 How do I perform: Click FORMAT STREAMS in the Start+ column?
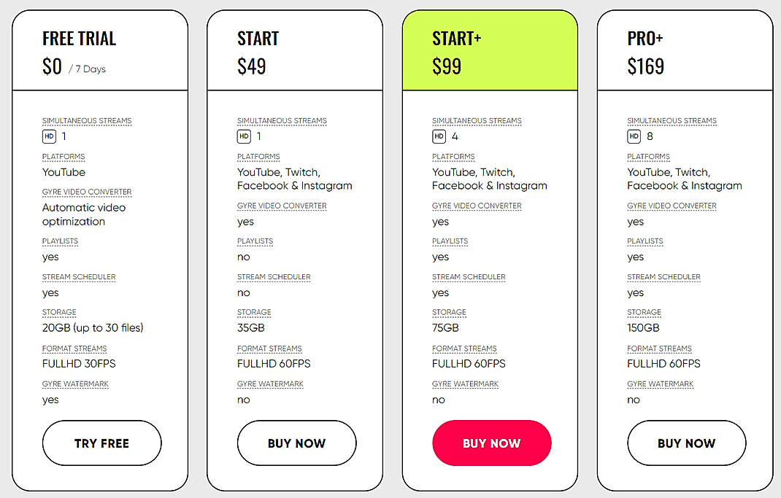(x=464, y=348)
